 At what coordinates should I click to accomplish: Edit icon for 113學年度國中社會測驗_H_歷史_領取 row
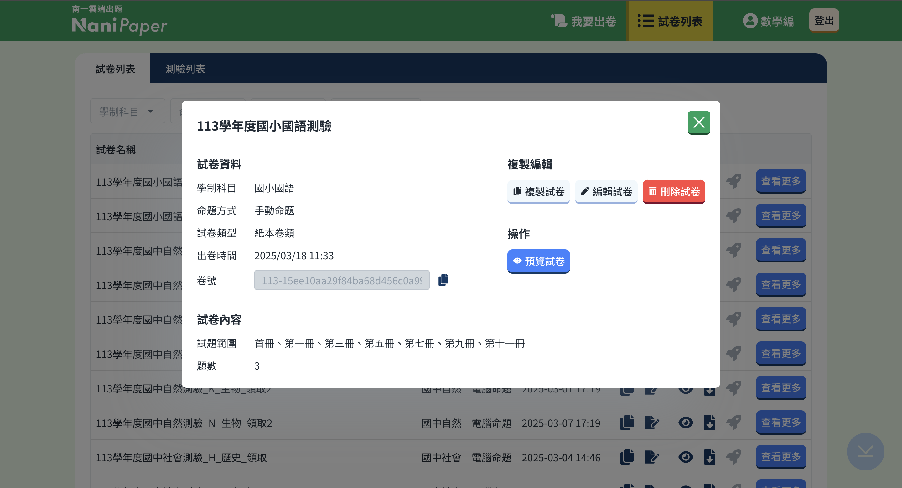coord(652,457)
